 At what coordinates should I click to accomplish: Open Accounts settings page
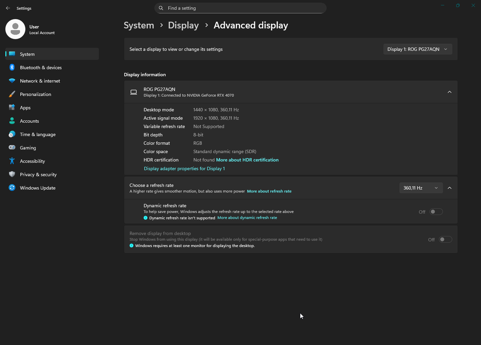(52, 121)
